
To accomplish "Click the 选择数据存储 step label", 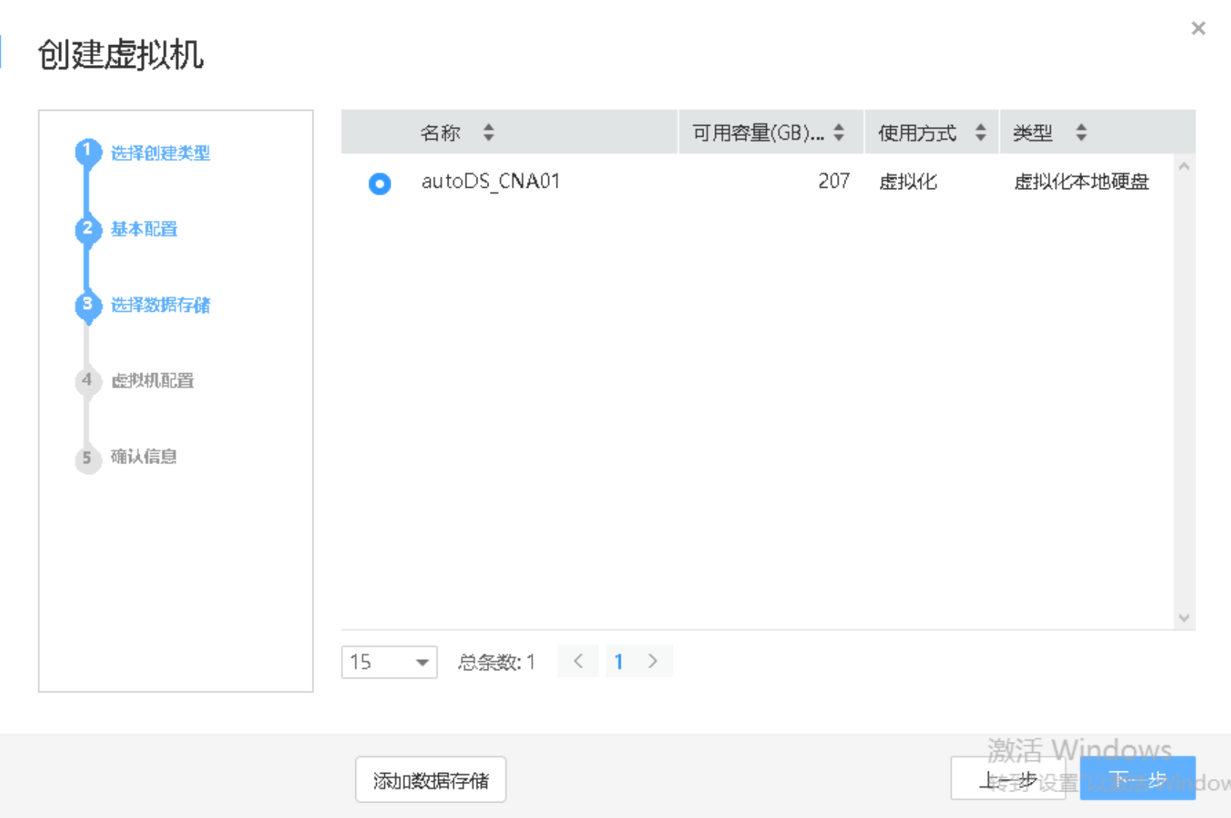I will (160, 306).
